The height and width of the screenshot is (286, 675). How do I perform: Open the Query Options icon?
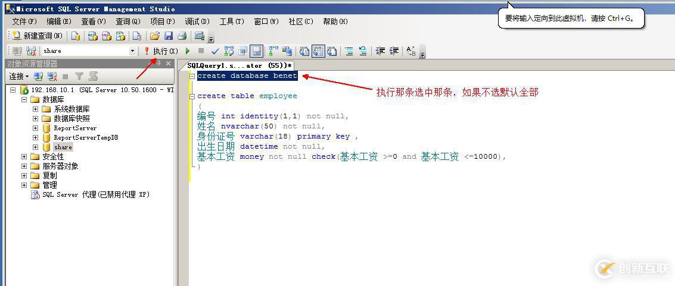tap(243, 51)
